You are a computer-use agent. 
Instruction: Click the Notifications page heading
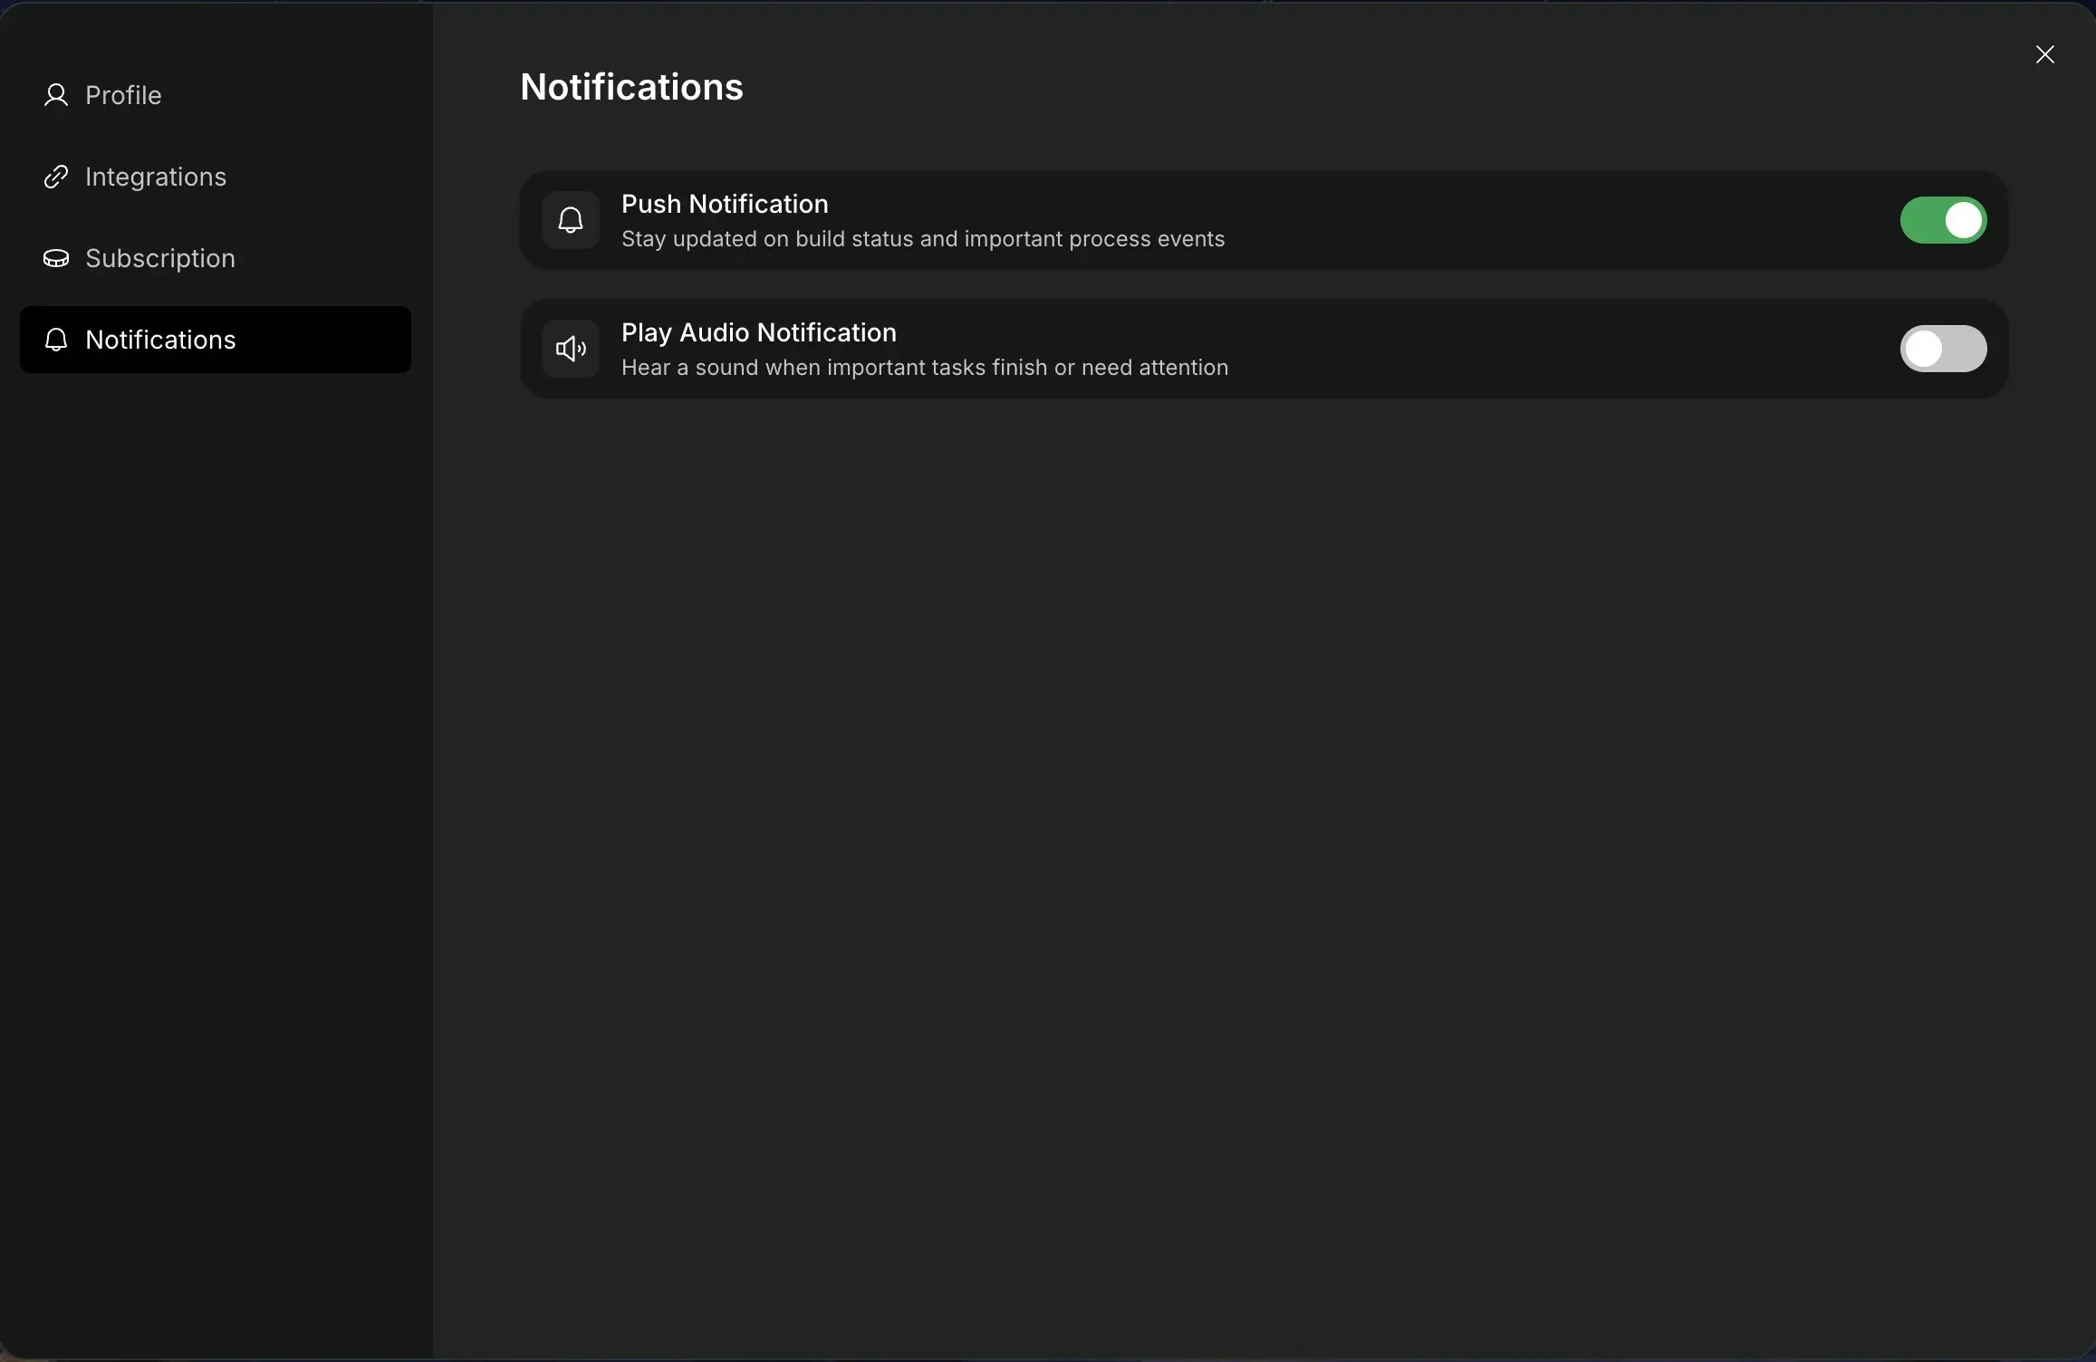(x=631, y=86)
